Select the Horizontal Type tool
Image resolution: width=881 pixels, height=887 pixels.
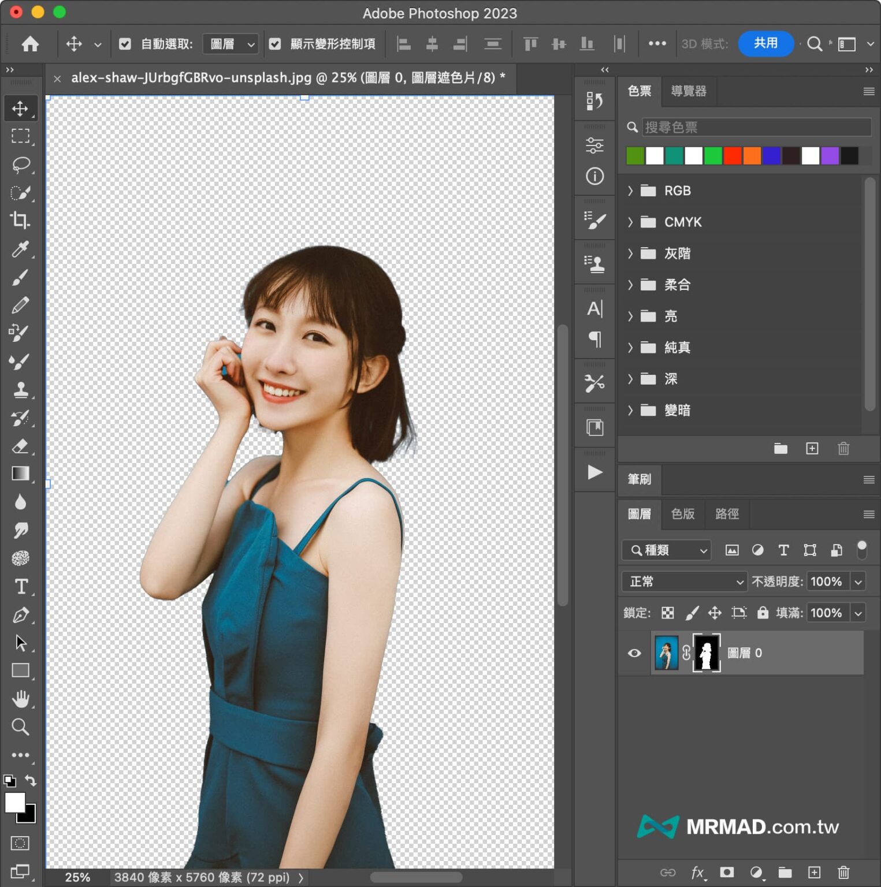click(x=21, y=587)
